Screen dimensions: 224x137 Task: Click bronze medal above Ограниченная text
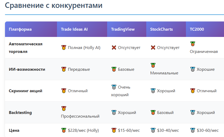[x=193, y=44]
